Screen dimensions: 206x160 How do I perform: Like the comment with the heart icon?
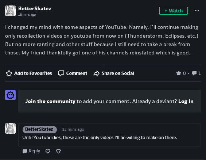point(48,151)
